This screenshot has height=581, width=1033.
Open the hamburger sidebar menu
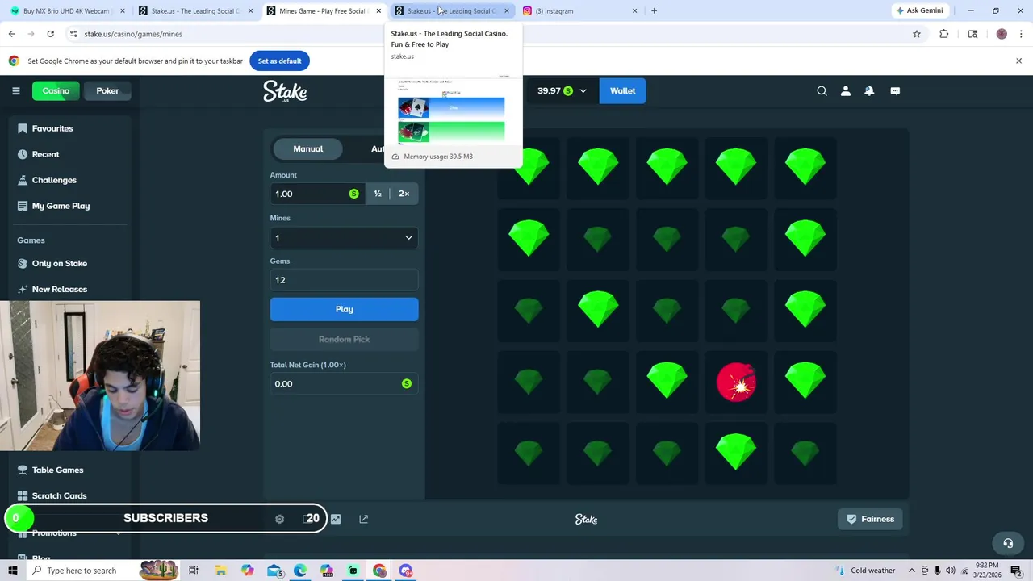pyautogui.click(x=15, y=90)
